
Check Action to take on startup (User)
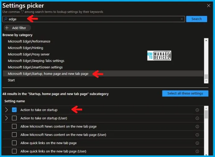[x=14, y=118]
